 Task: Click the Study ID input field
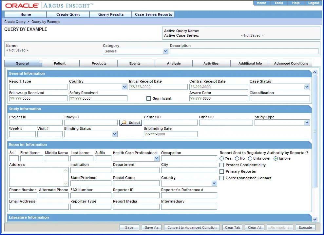click(x=91, y=123)
